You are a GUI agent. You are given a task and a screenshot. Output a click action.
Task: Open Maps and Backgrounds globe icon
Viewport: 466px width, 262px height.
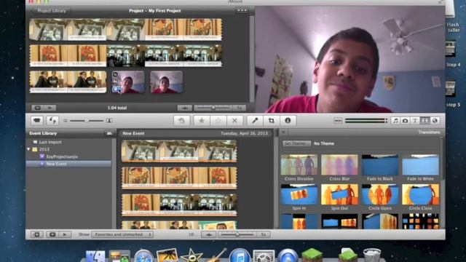click(x=435, y=121)
